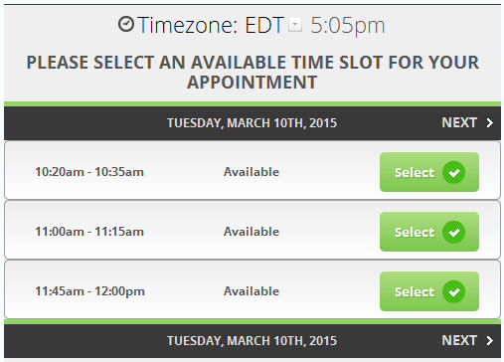Select the 11:45am - 12:00pm slot button
This screenshot has height=362, width=504.
point(429,291)
